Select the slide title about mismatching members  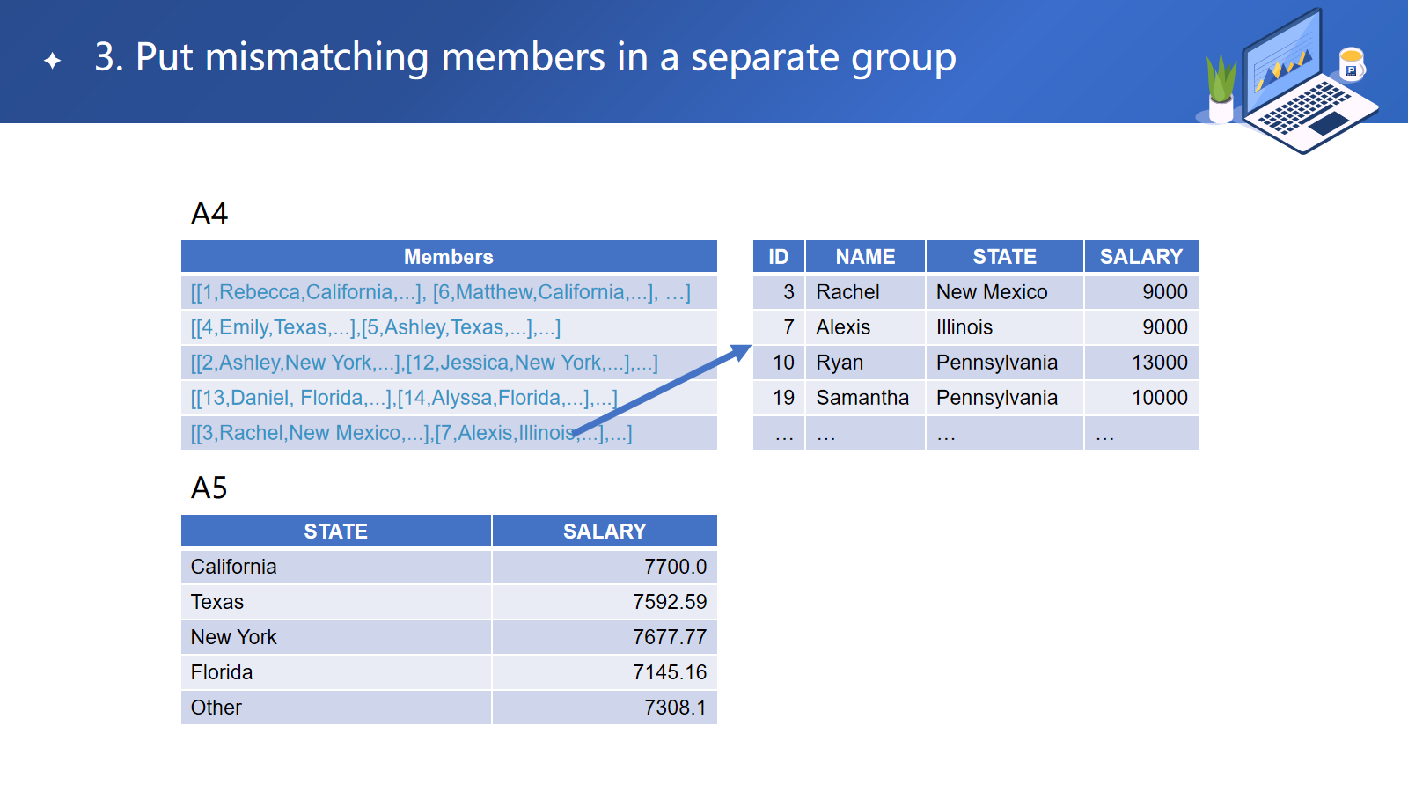click(x=524, y=58)
